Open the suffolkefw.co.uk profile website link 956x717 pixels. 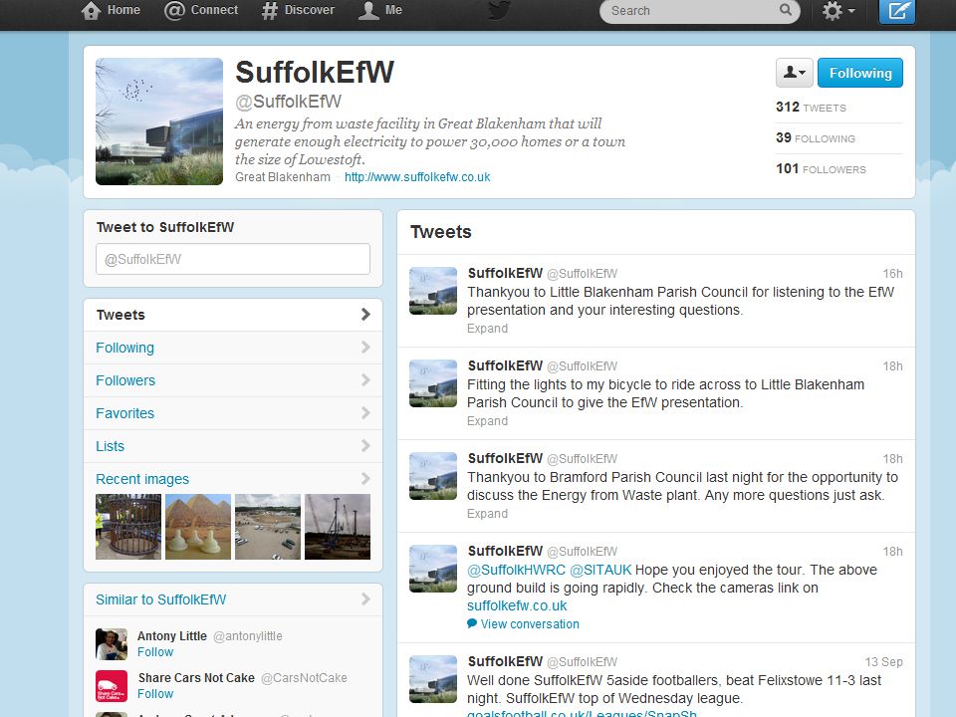tap(417, 177)
